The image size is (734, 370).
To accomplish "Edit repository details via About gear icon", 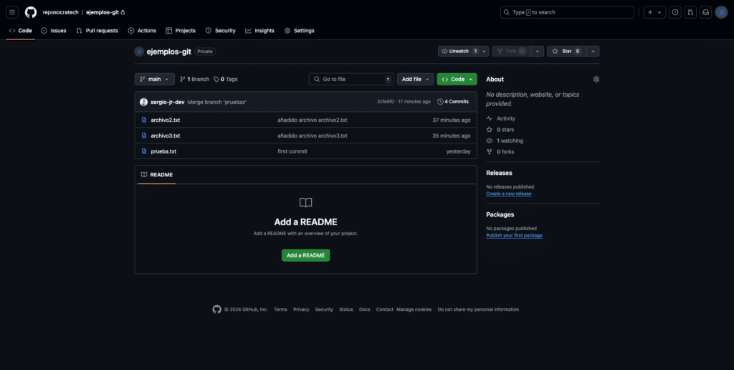I will pos(596,79).
